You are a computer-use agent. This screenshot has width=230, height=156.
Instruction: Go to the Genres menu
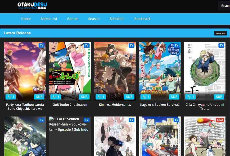click(x=73, y=19)
